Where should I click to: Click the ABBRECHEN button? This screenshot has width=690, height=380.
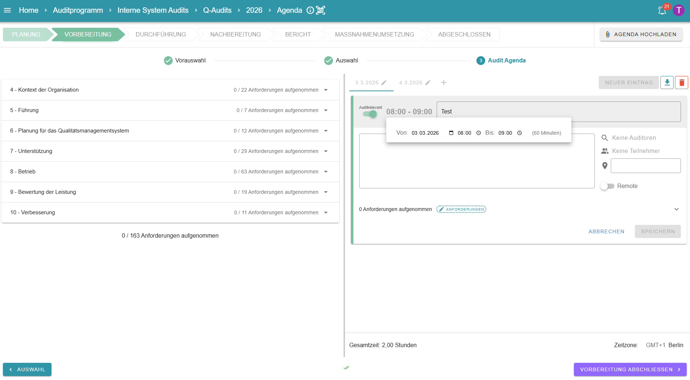click(x=606, y=231)
